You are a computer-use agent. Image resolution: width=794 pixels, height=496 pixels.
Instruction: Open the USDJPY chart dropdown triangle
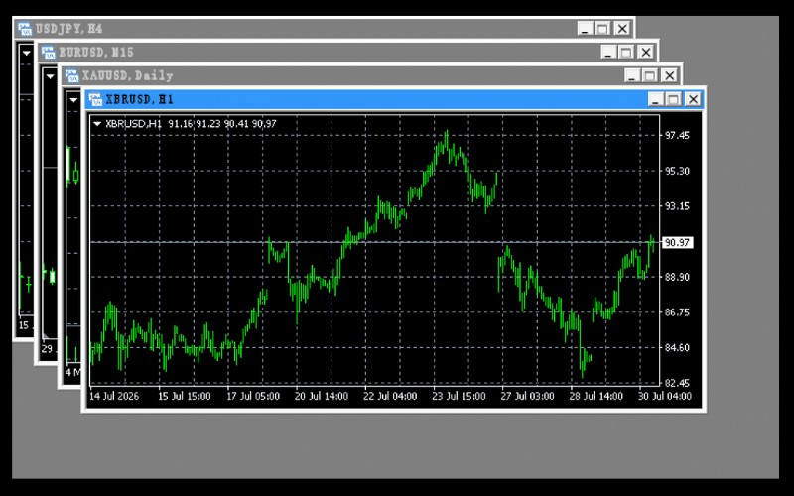[27, 53]
